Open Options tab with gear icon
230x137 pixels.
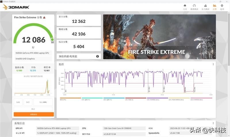click(x=222, y=7)
